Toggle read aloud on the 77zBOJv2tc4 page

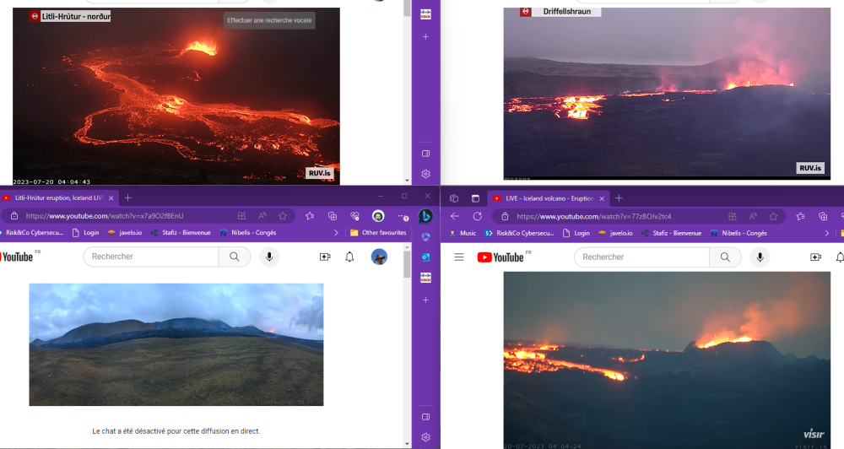(x=752, y=216)
